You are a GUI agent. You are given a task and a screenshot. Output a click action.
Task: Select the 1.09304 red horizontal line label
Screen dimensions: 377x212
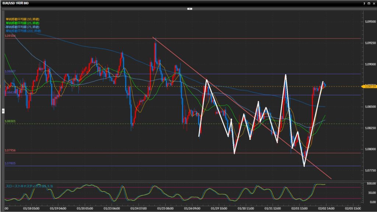(10, 36)
